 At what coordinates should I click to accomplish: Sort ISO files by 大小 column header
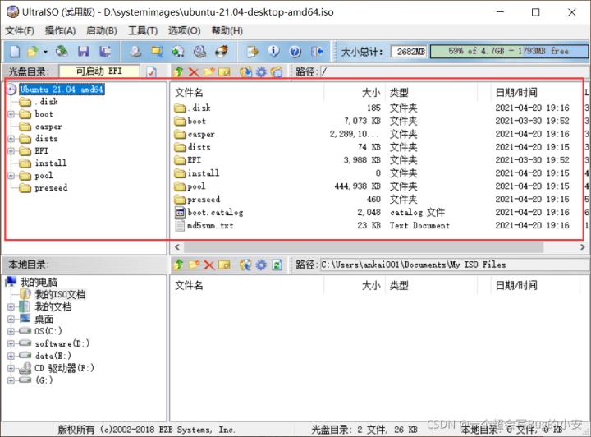[x=369, y=93]
